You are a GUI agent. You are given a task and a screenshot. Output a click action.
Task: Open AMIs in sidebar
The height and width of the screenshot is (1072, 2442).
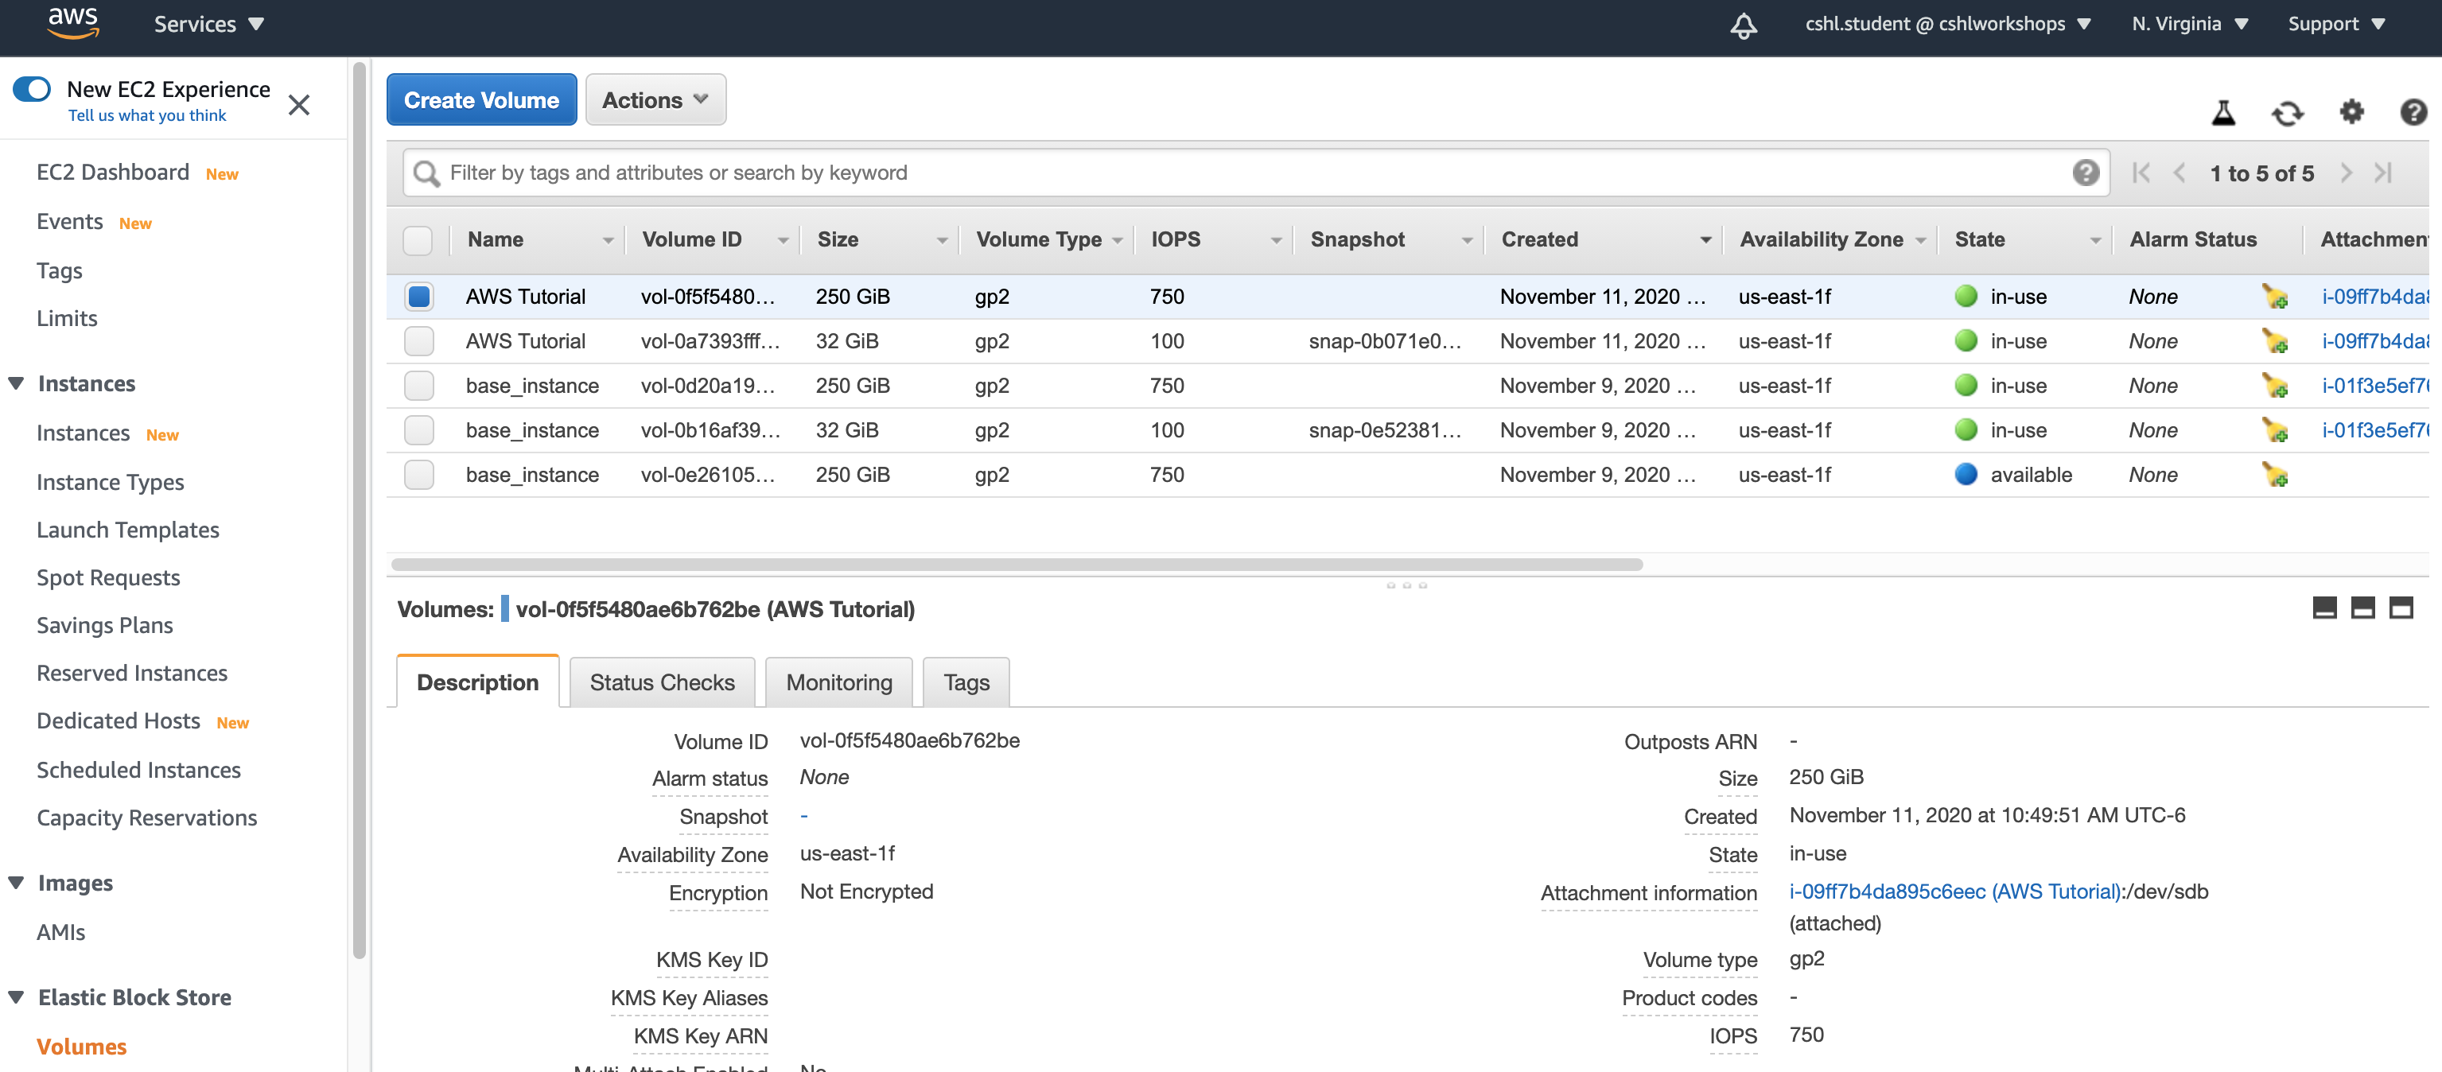pos(60,932)
